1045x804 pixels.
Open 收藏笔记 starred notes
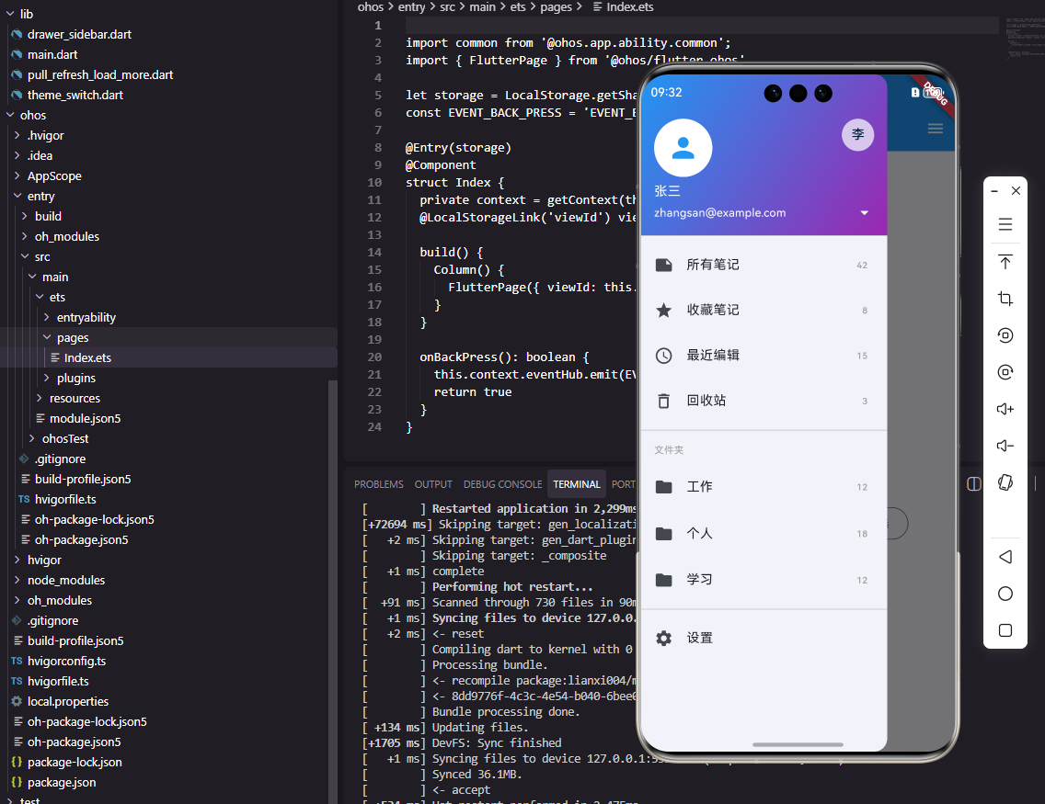(764, 311)
